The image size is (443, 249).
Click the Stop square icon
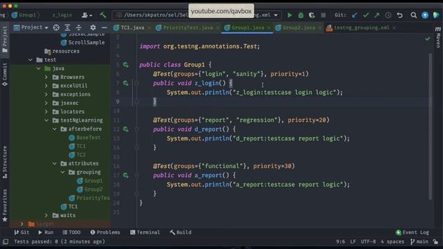[x=323, y=15]
